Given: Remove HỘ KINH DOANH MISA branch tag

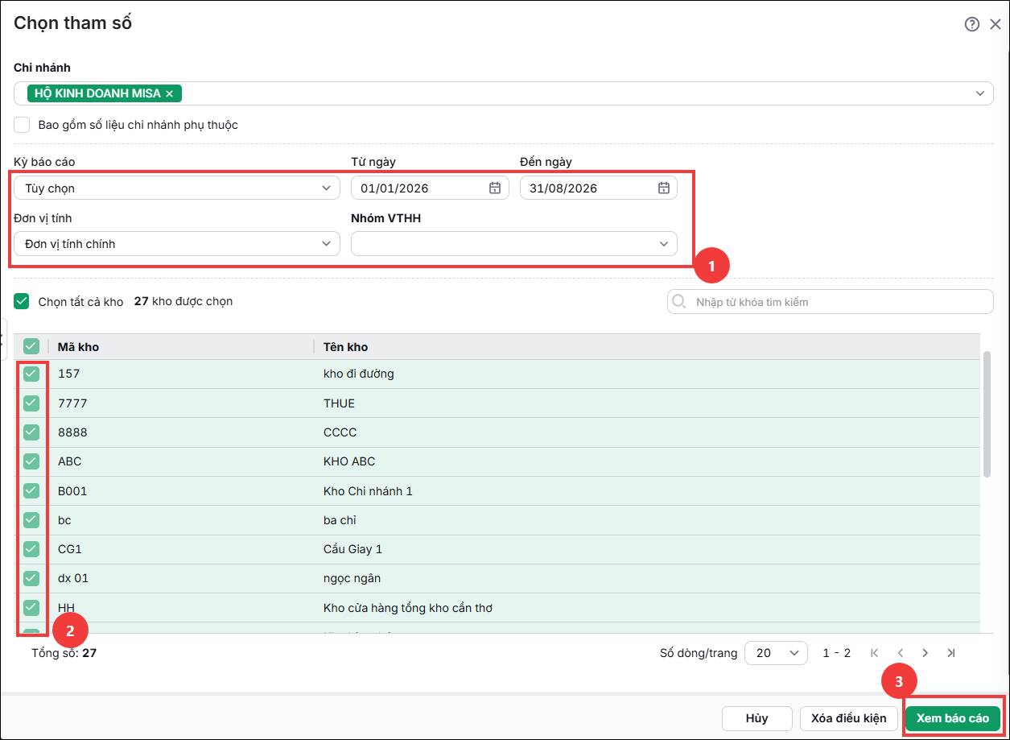Looking at the screenshot, I should pos(169,93).
